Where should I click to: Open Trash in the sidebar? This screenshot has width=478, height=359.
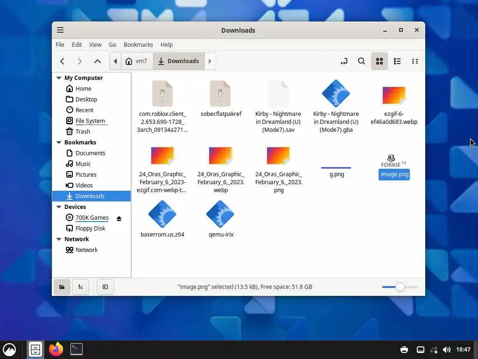[x=91, y=131]
